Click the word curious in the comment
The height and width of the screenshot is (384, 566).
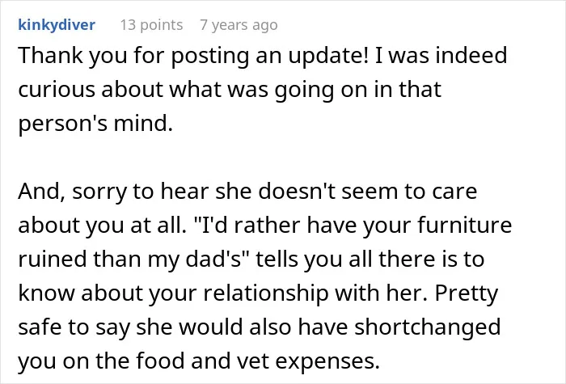click(57, 90)
